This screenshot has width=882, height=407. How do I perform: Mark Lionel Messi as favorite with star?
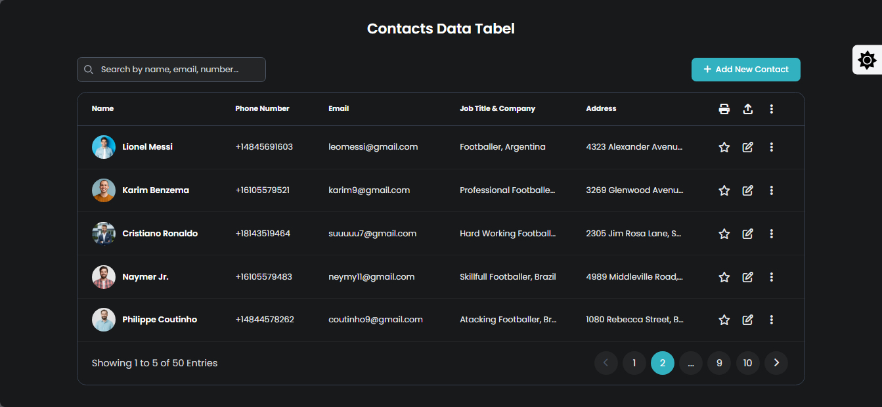[724, 147]
